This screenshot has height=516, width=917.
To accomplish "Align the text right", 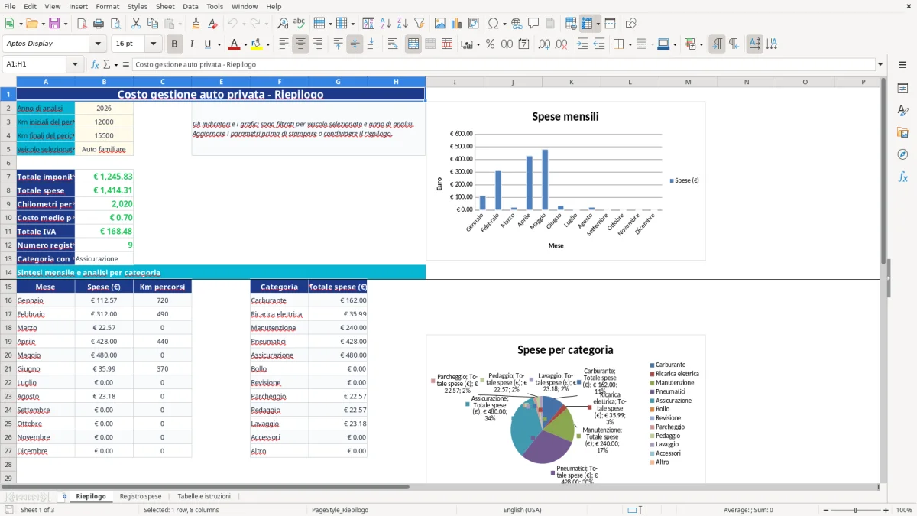I will click(x=317, y=44).
